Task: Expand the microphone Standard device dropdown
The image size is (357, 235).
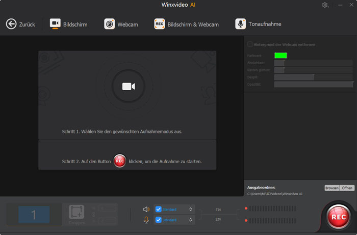Action: tap(190, 220)
